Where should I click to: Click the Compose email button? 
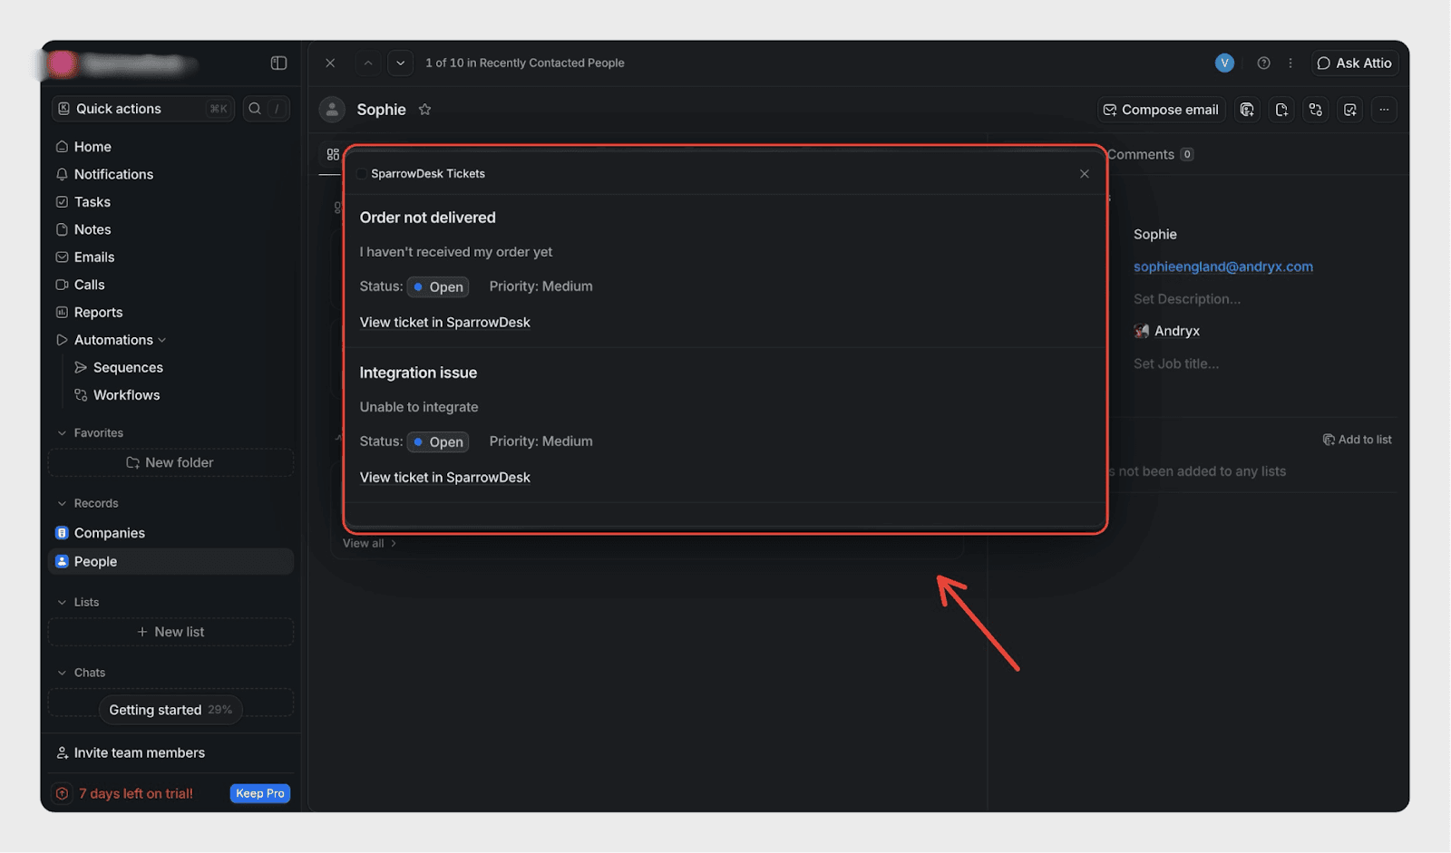coord(1161,110)
